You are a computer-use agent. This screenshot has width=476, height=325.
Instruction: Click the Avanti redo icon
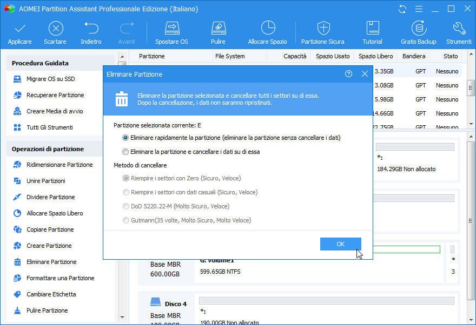tap(127, 28)
